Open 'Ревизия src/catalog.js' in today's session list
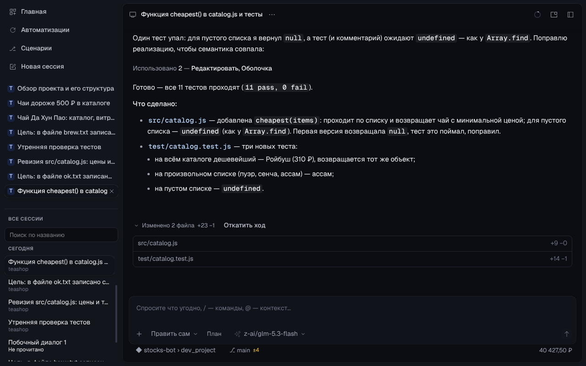 (60, 305)
